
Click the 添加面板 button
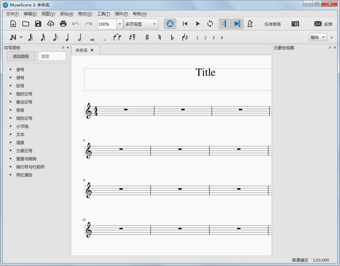(x=20, y=56)
